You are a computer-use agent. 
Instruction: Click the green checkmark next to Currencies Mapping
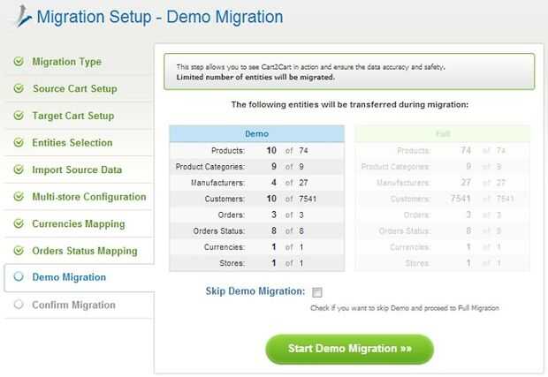[19, 223]
